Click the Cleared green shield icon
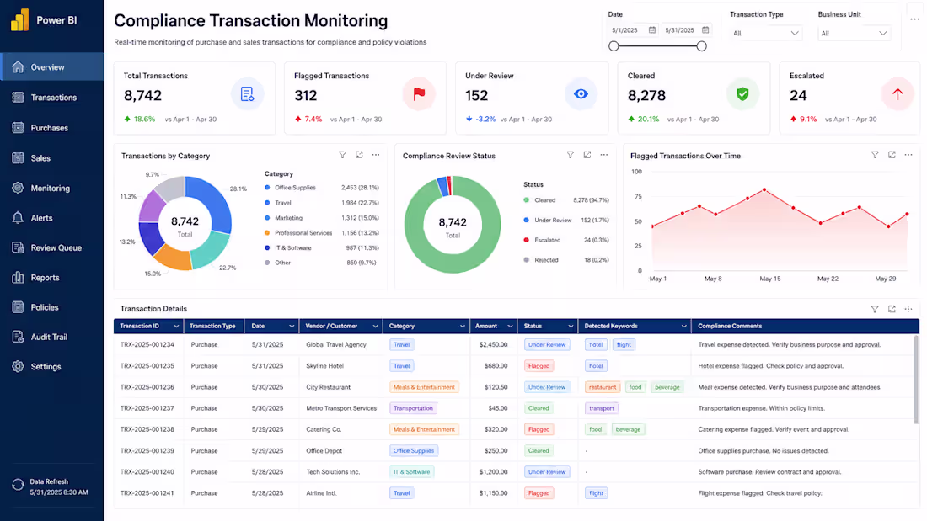 [742, 94]
